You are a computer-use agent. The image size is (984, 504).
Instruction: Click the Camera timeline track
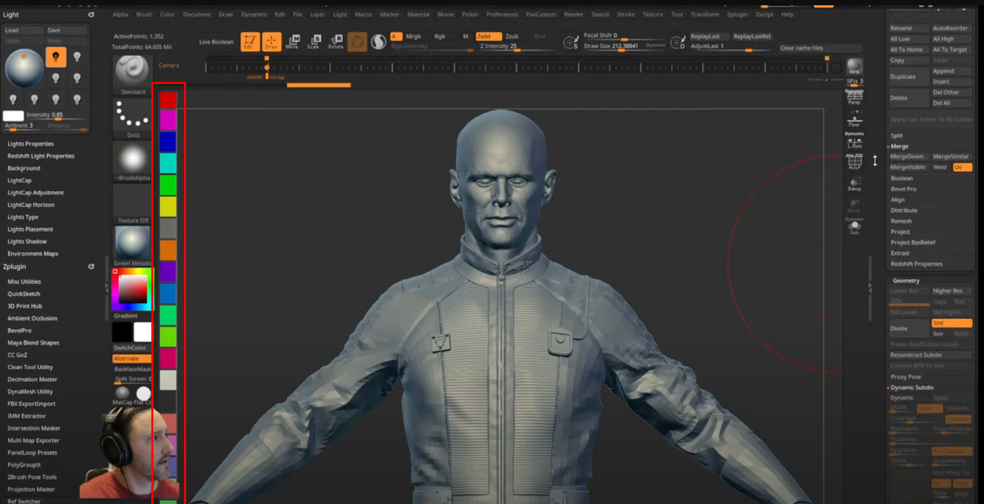click(x=516, y=67)
